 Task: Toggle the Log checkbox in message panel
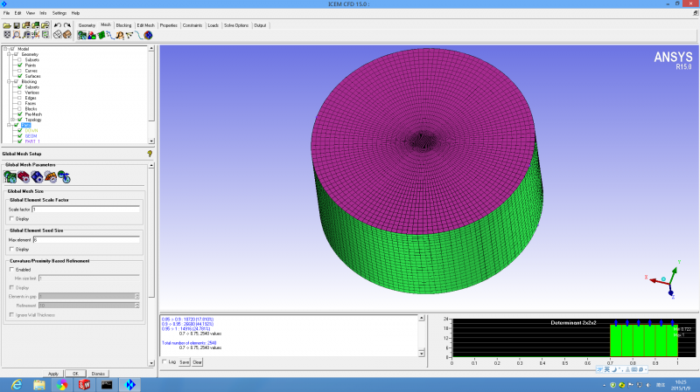[164, 361]
